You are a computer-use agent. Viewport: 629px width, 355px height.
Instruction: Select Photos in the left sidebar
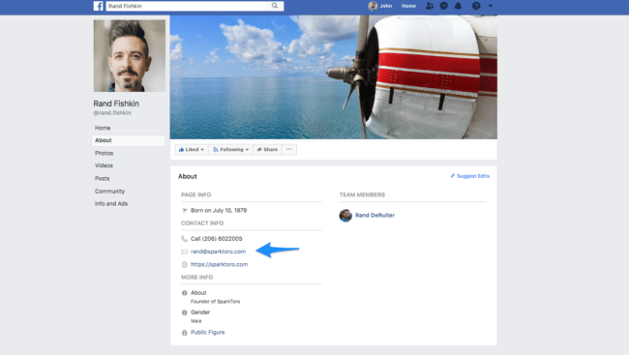click(x=104, y=153)
